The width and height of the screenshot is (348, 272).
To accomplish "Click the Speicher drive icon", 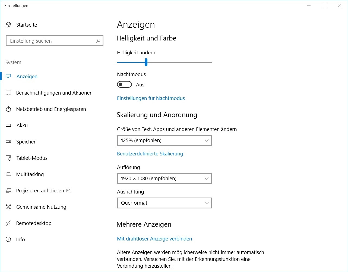I will coord(8,142).
